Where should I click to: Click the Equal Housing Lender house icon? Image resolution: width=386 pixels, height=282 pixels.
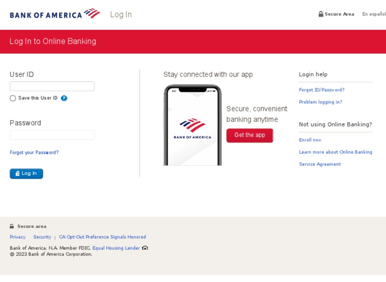click(x=145, y=248)
